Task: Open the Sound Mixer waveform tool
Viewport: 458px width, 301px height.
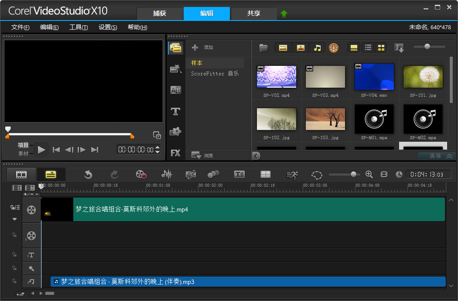Action: click(167, 174)
